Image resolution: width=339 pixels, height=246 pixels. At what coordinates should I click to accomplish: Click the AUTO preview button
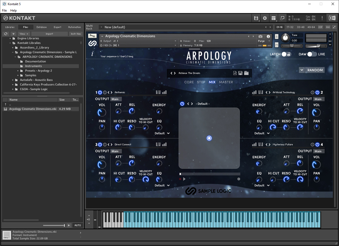78,225
